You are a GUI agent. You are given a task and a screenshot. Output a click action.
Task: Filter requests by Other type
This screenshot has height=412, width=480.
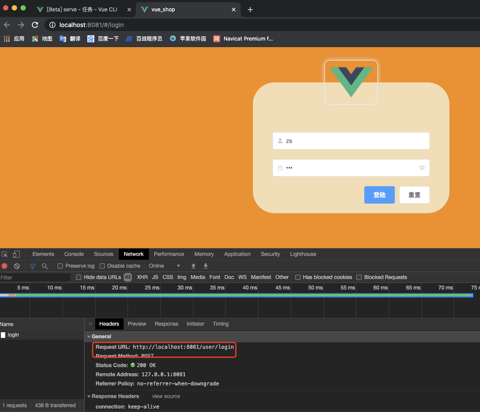282,277
